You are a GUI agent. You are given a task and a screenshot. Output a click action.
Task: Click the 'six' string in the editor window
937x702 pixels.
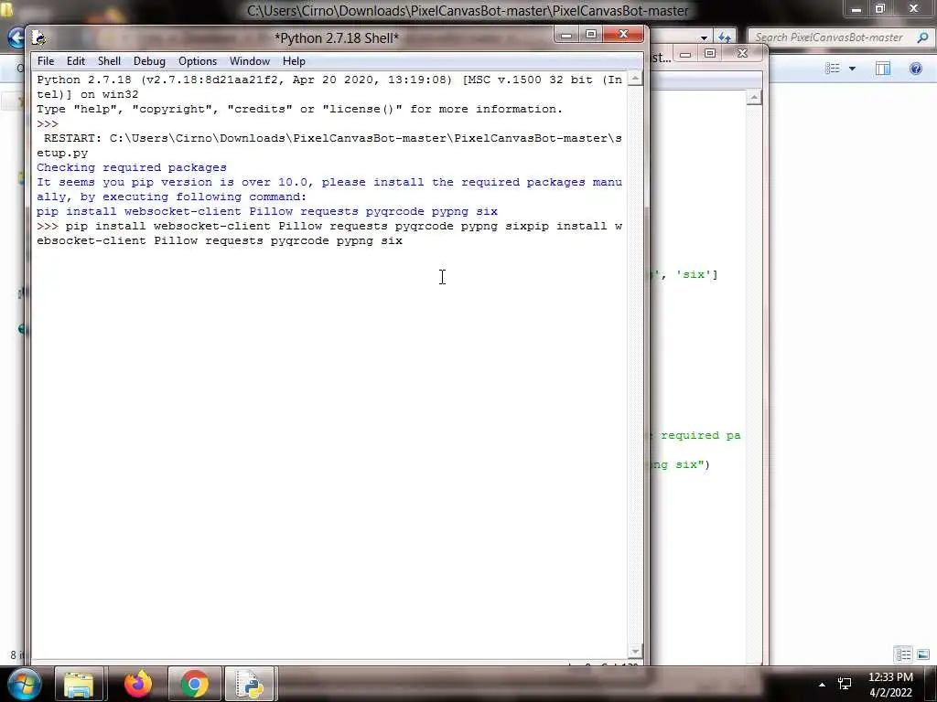click(694, 274)
